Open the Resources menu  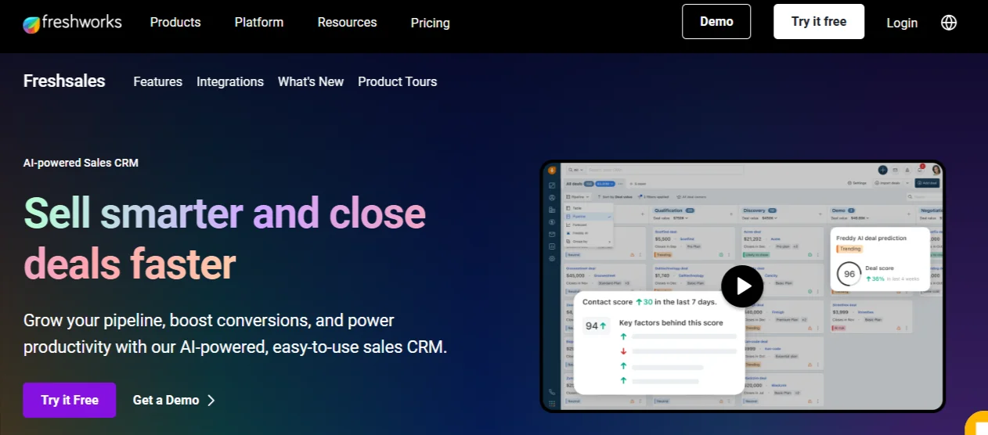(347, 23)
